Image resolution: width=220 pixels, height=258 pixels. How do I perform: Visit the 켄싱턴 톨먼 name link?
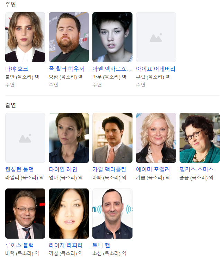click(x=19, y=169)
